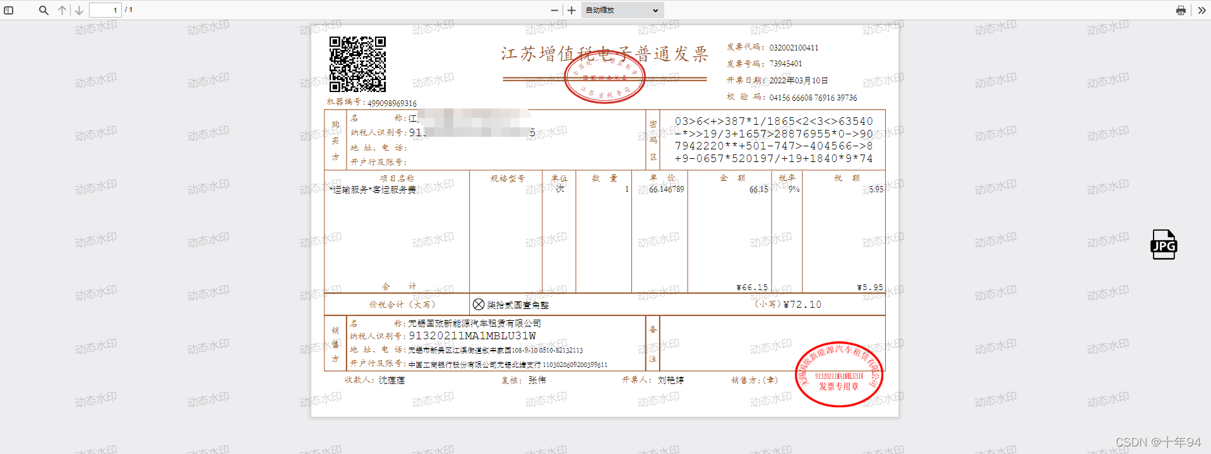Select issuer name 刘艳婷

pyautogui.click(x=671, y=380)
